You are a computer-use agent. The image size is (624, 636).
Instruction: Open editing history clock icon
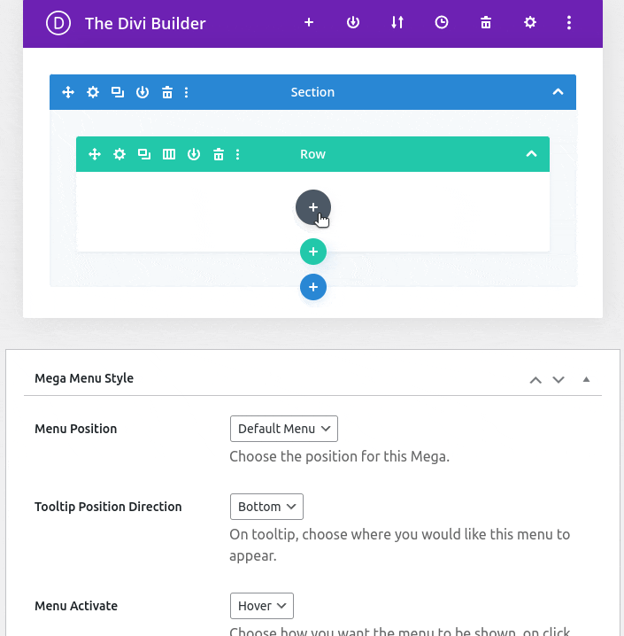coord(442,22)
